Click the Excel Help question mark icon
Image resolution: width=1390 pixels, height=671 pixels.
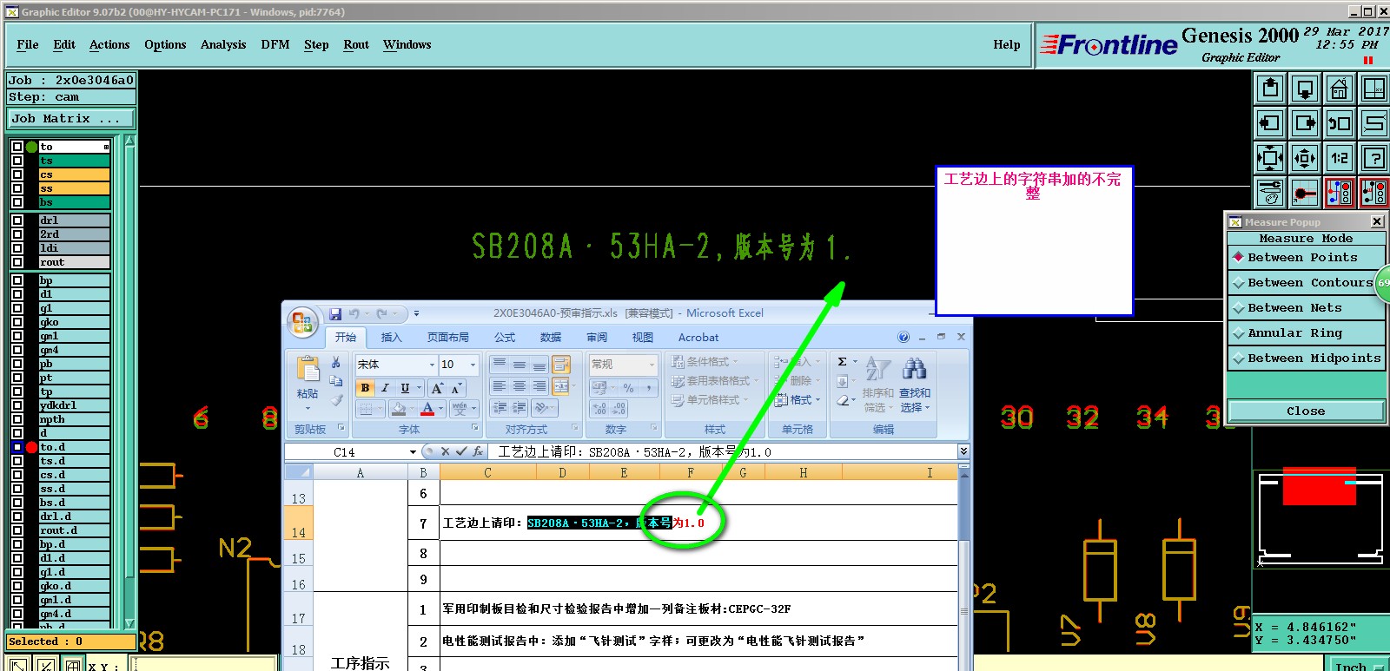click(x=903, y=337)
